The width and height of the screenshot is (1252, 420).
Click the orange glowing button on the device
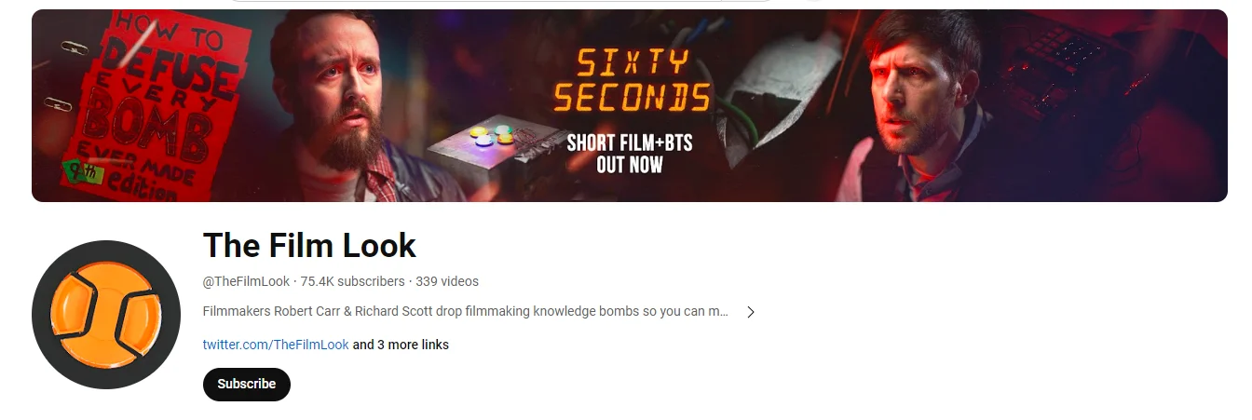(505, 138)
